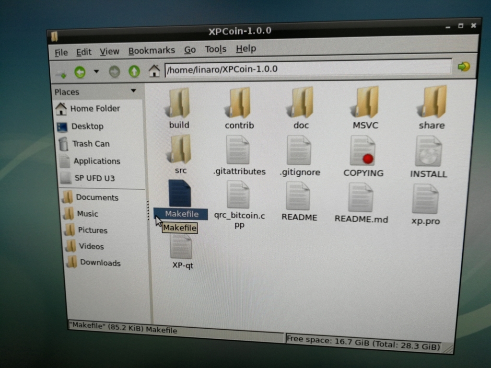This screenshot has height=368, width=491.
Task: Click the path bar location field
Action: [308, 68]
